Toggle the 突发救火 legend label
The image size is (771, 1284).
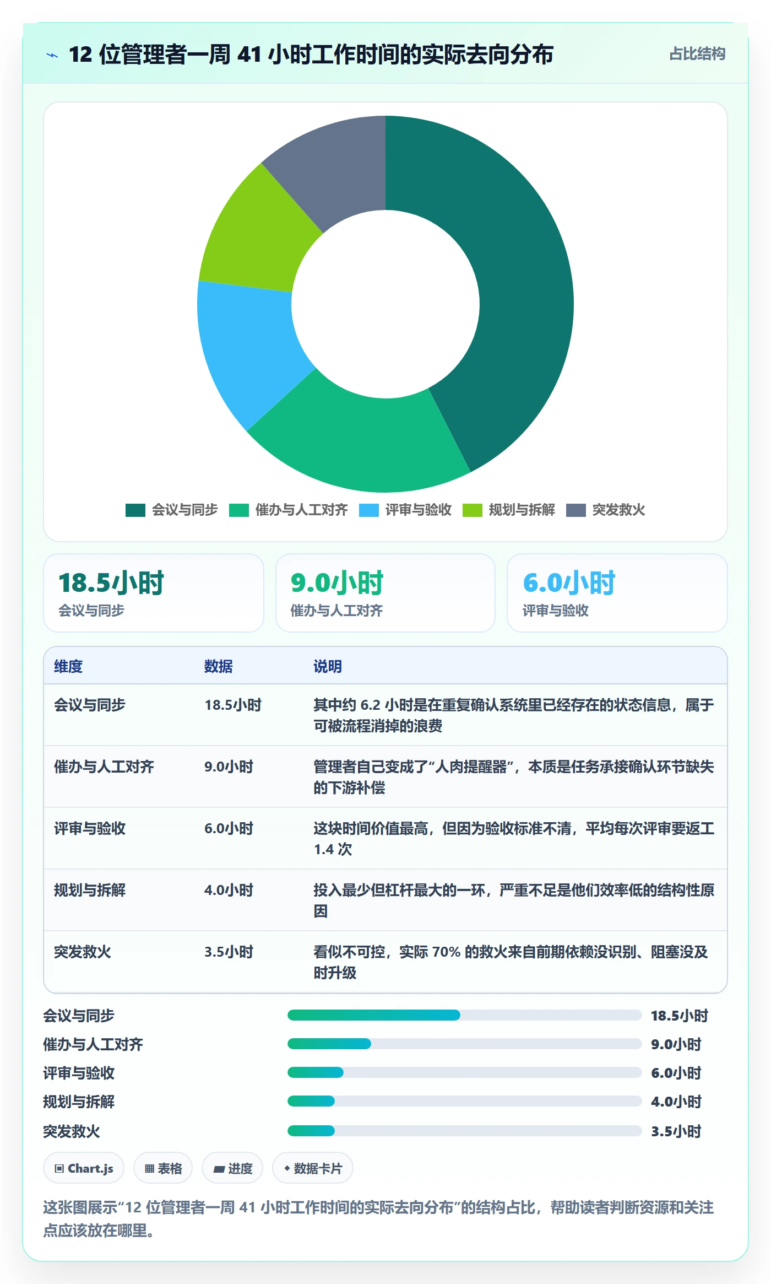(618, 510)
